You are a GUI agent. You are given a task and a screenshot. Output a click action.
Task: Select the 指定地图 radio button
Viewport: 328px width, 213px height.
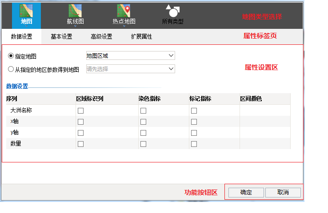(11, 56)
